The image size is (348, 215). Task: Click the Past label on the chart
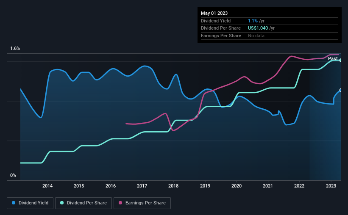pos(333,58)
